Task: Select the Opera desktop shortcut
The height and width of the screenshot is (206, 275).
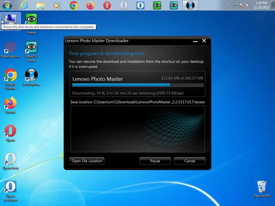Action: (x=10, y=133)
